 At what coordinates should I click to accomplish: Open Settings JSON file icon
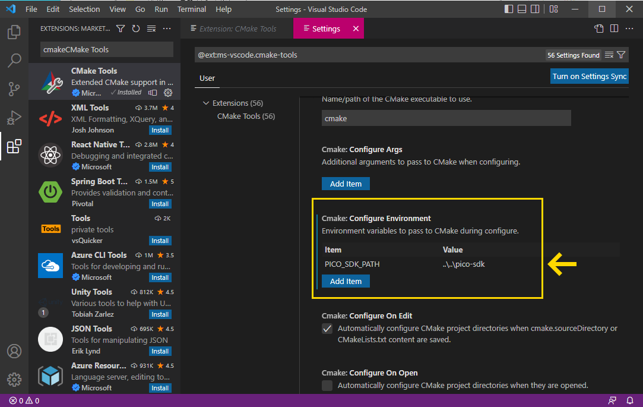[598, 29]
